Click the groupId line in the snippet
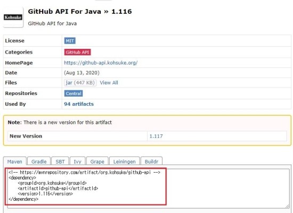 pyautogui.click(x=52, y=183)
